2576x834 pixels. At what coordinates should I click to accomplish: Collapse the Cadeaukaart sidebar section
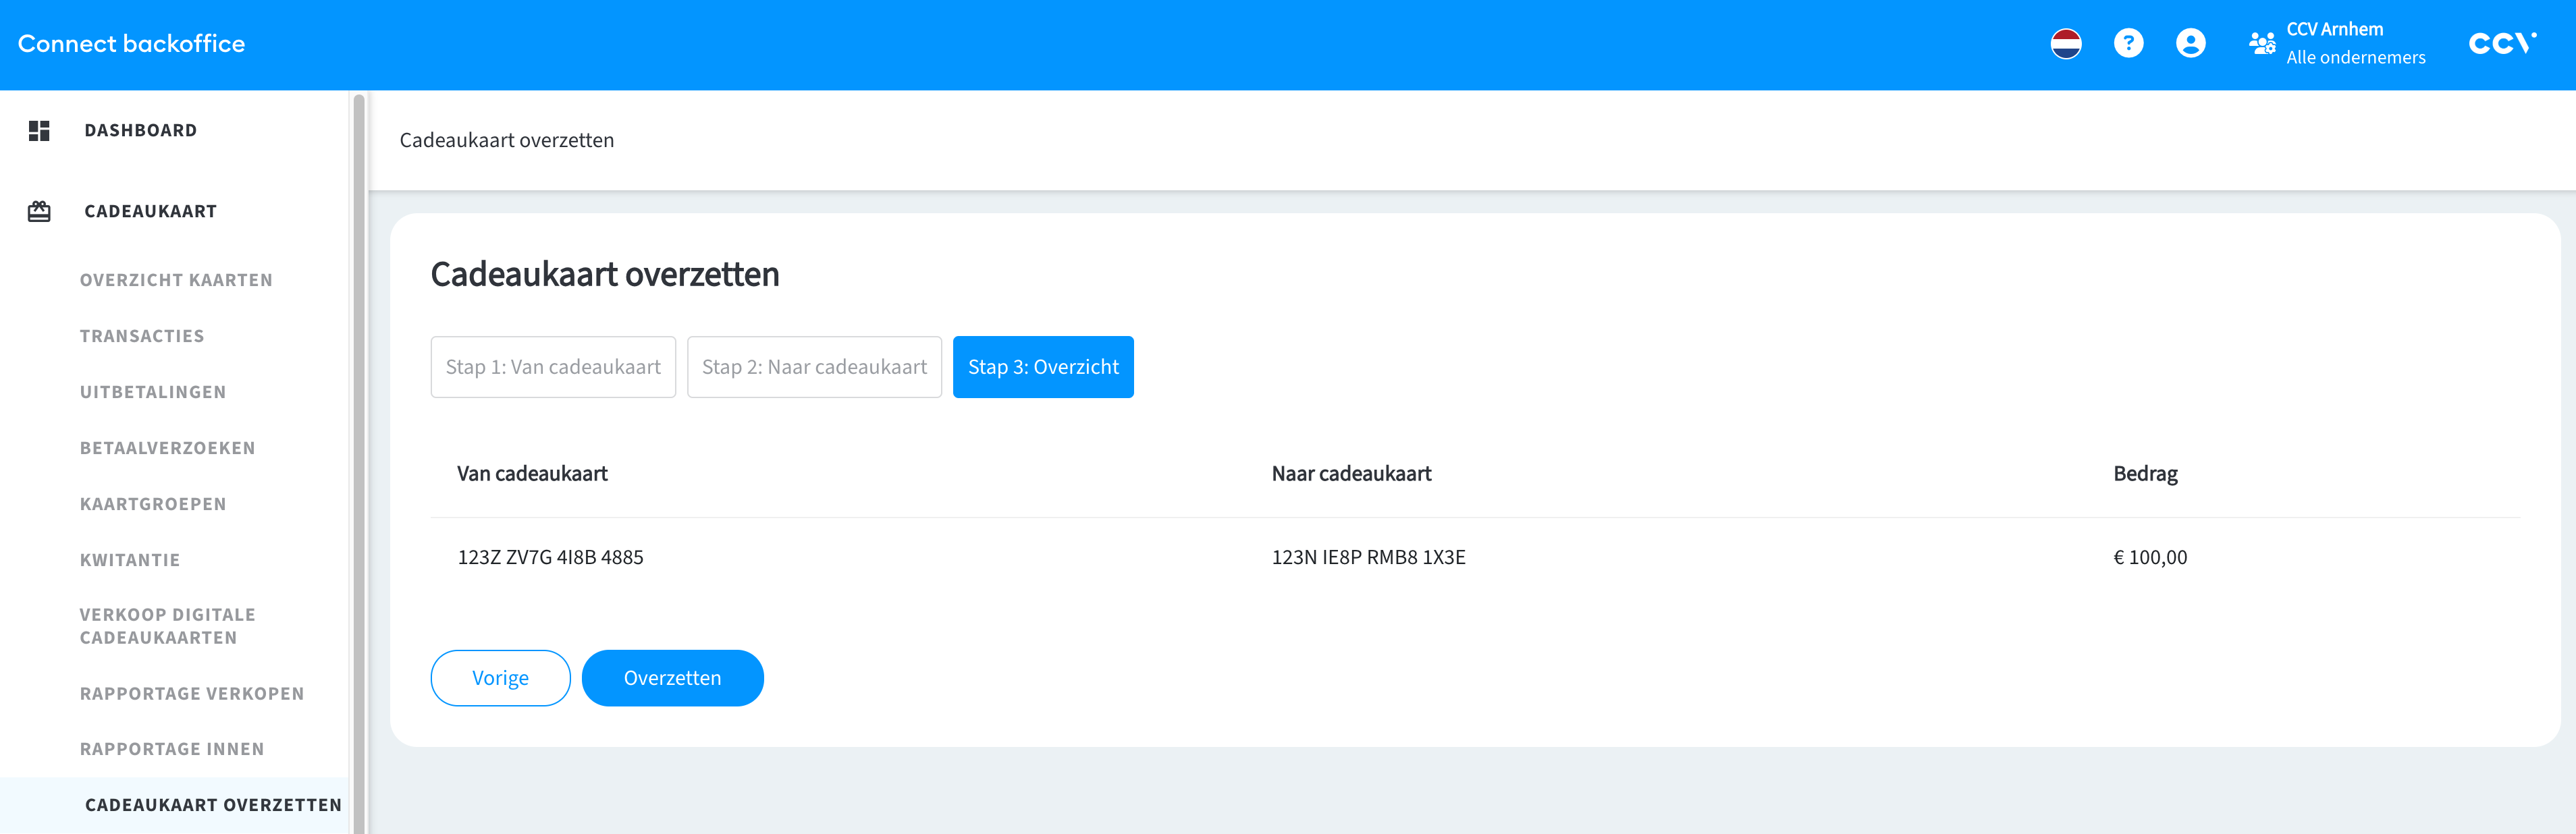click(x=150, y=212)
